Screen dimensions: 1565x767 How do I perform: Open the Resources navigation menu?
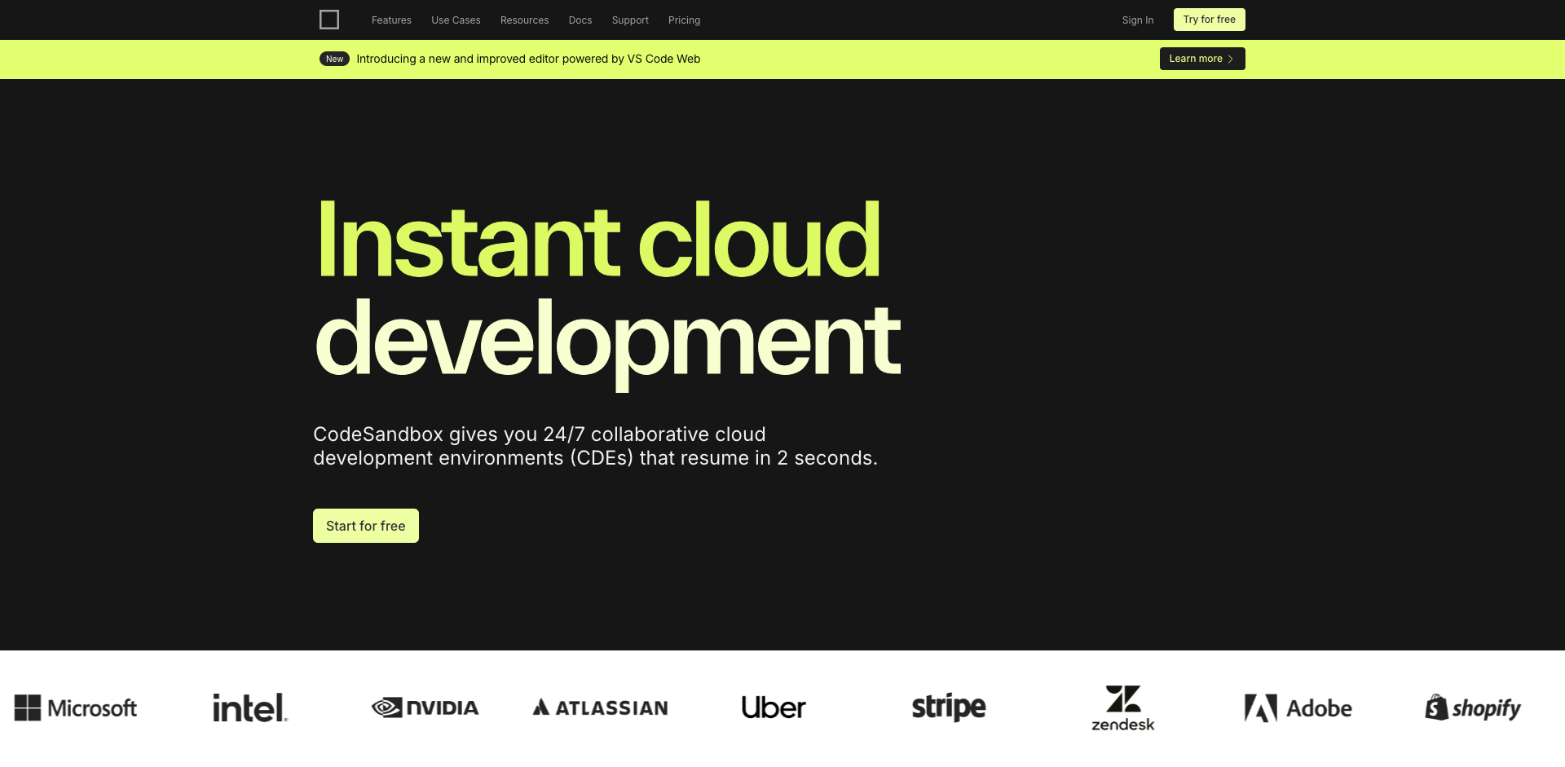[x=524, y=20]
